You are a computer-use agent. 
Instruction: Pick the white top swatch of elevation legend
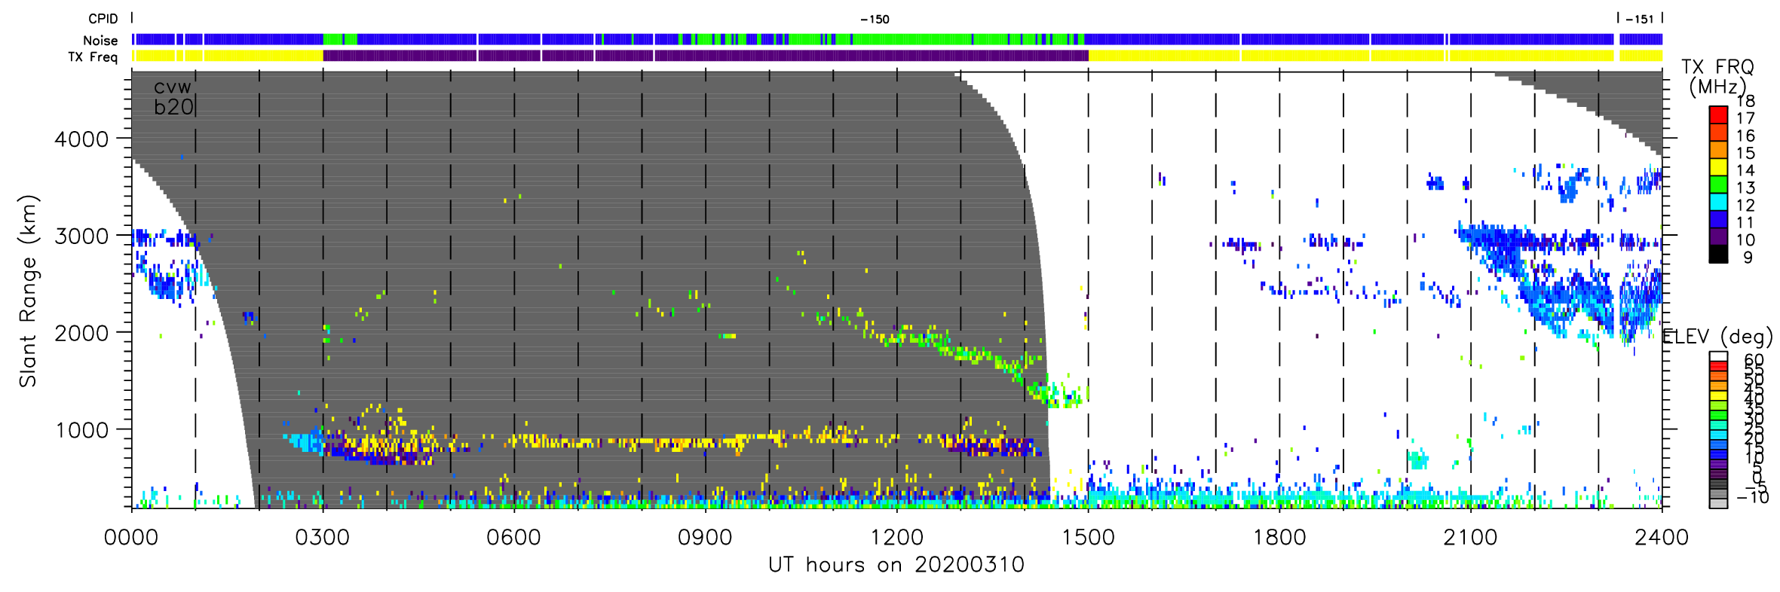coord(1718,356)
